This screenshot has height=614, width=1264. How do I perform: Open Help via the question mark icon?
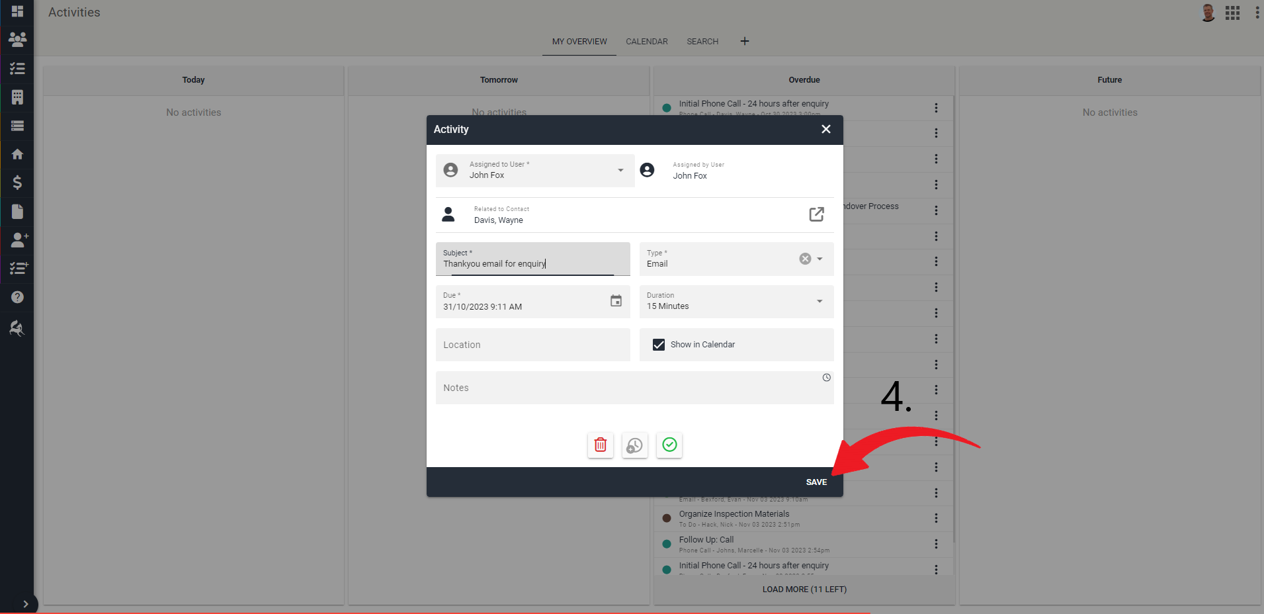click(x=17, y=297)
